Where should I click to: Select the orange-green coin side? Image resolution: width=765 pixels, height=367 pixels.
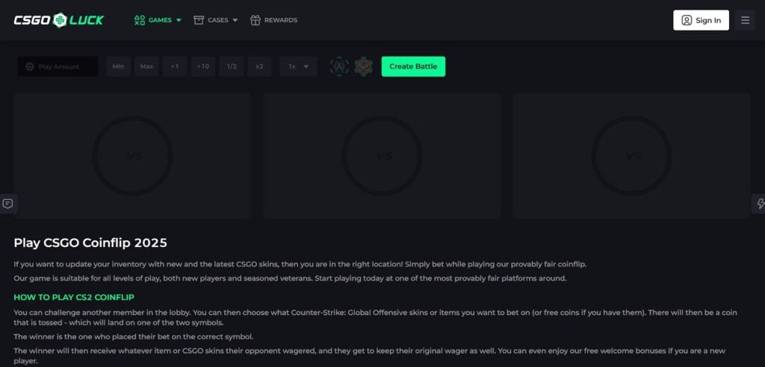click(364, 66)
